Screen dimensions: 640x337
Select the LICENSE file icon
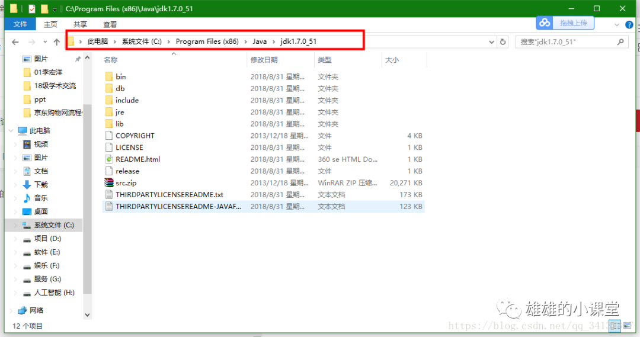pyautogui.click(x=109, y=147)
